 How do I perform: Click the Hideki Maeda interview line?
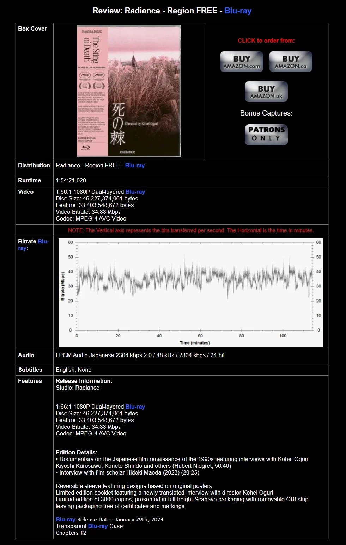(x=128, y=472)
